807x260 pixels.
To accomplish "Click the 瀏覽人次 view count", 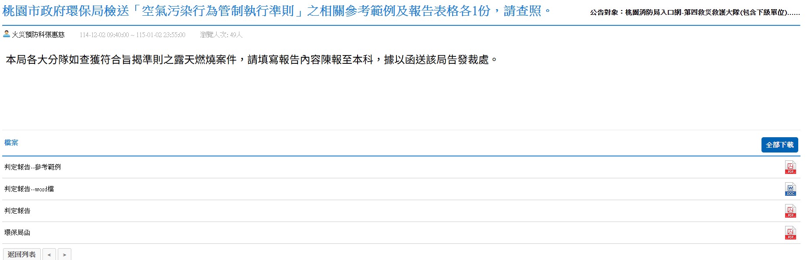I will (221, 35).
